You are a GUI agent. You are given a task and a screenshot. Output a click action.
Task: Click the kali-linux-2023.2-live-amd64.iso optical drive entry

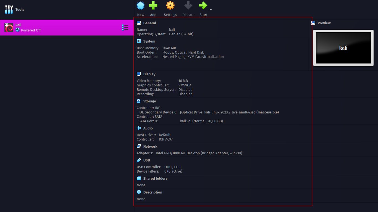point(229,112)
